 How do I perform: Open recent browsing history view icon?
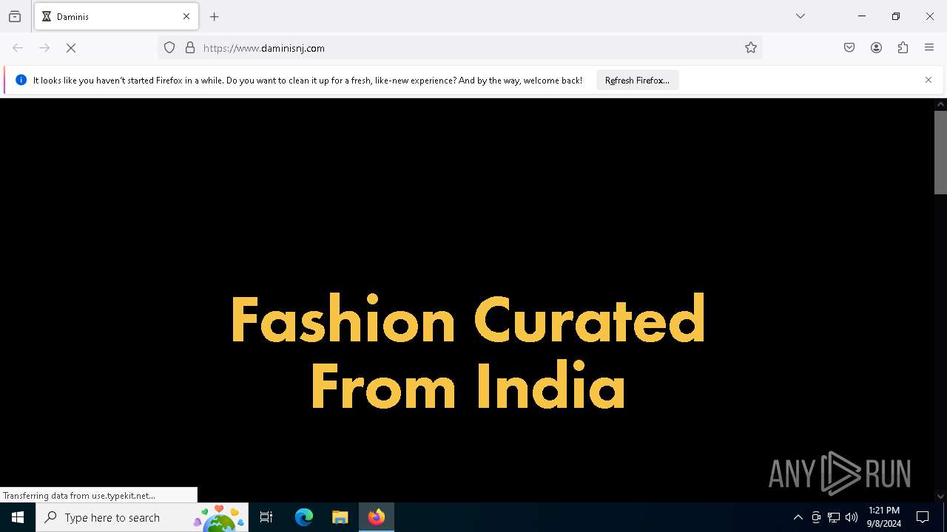[x=15, y=16]
